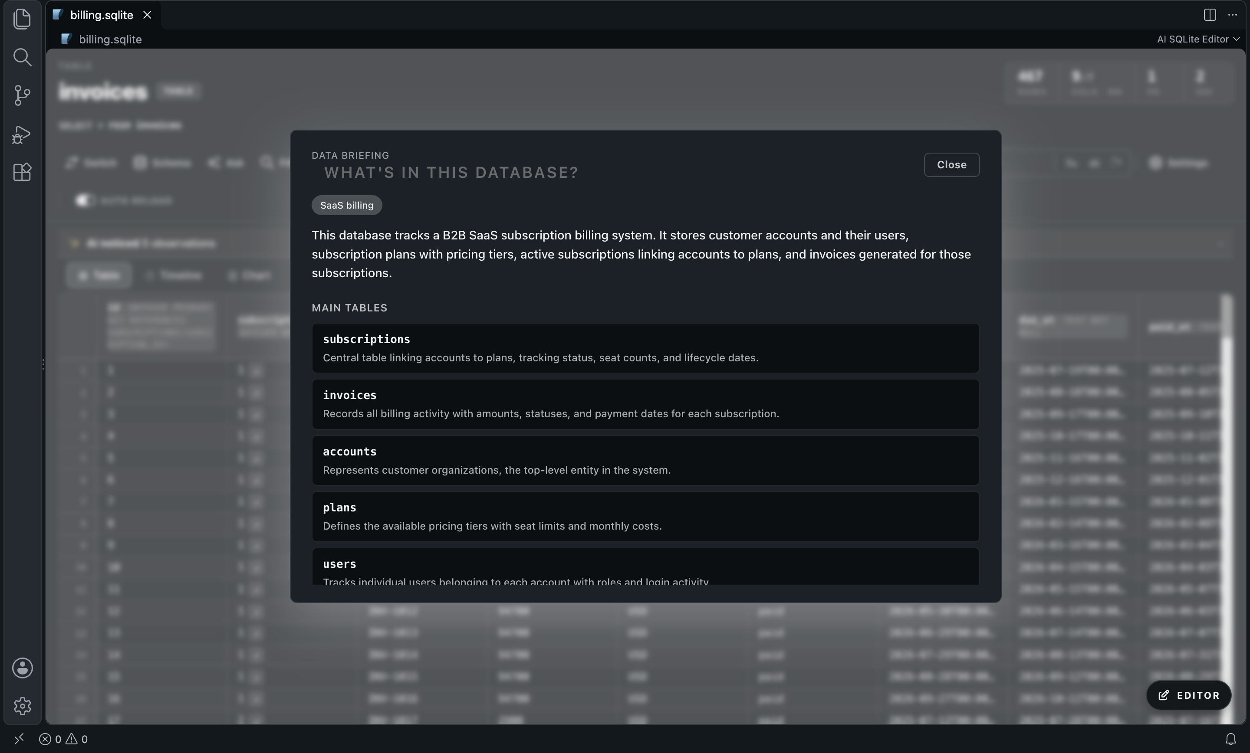Open the Source Control icon
Screen dimensions: 1250x753
click(x=22, y=95)
